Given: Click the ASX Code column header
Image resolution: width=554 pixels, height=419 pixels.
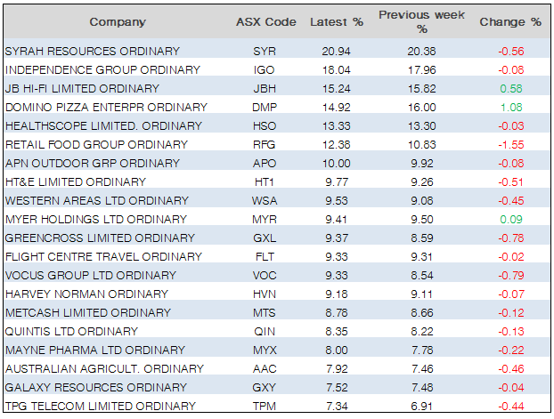Looking at the screenshot, I should 264,22.
